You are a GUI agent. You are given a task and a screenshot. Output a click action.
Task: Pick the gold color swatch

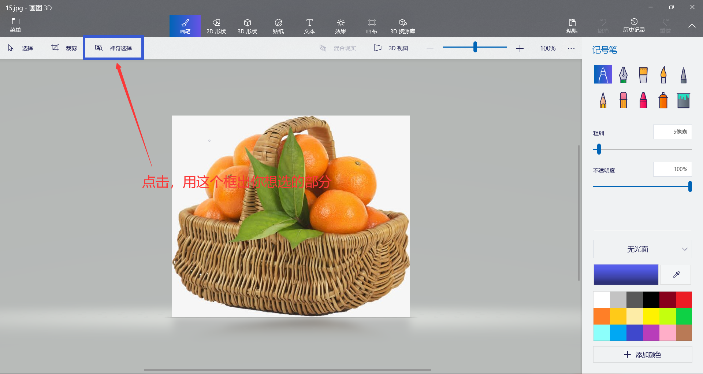pyautogui.click(x=618, y=316)
